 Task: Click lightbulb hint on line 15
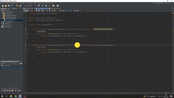tap(26, 45)
